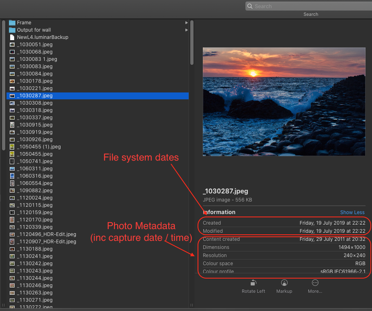Select file _1120496_HDR-Edit.jpeg

[47, 234]
